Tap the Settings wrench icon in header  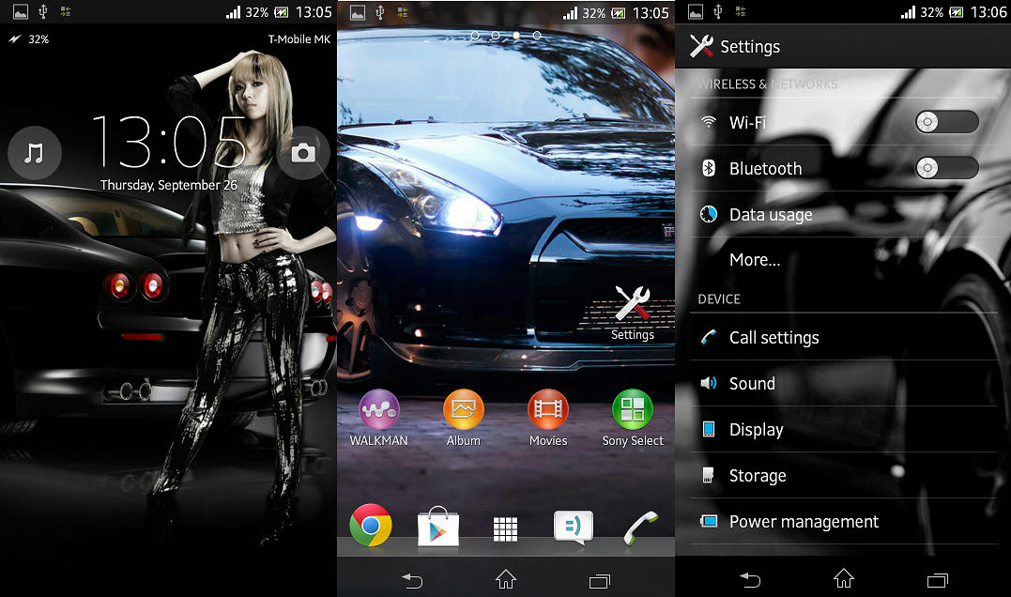click(701, 46)
